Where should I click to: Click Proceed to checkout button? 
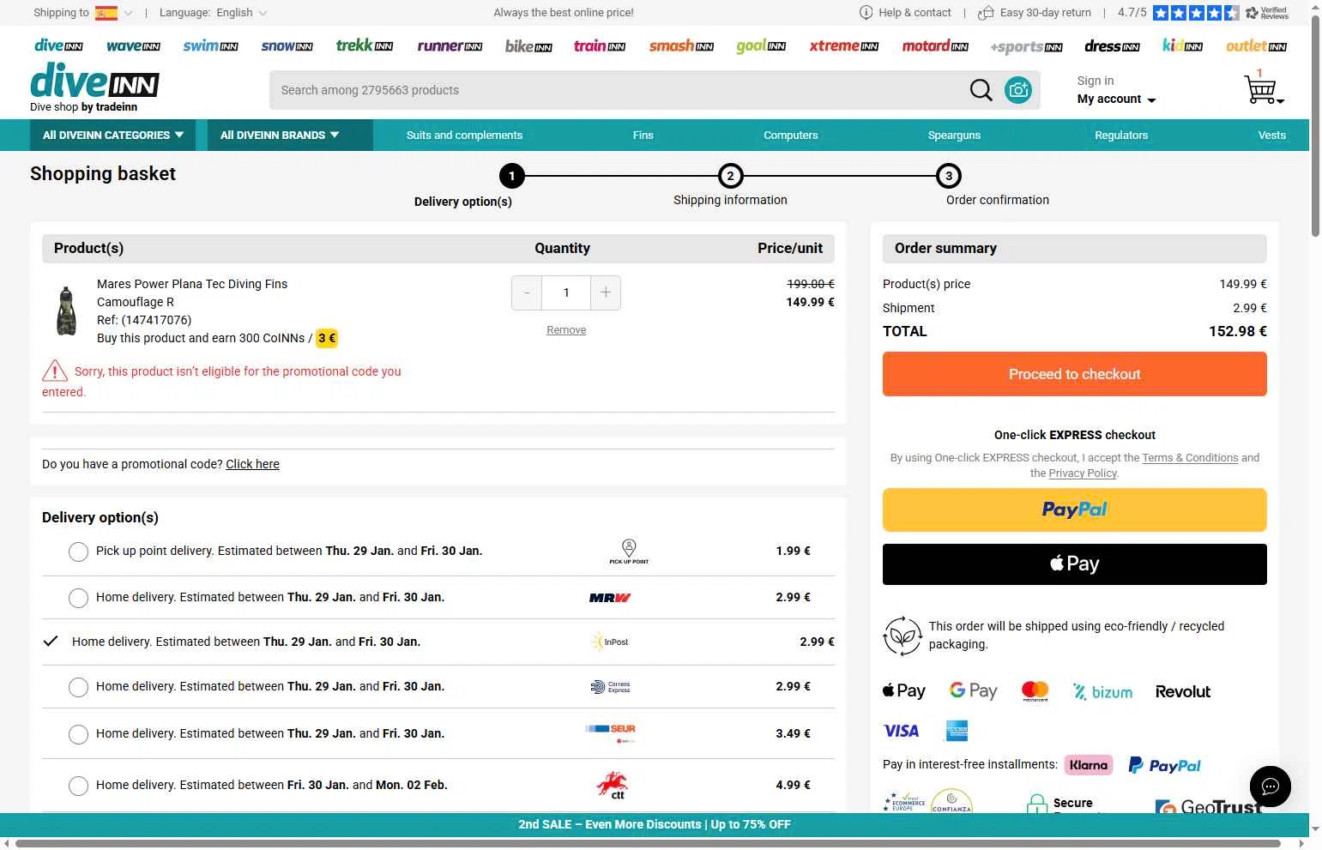click(x=1074, y=375)
